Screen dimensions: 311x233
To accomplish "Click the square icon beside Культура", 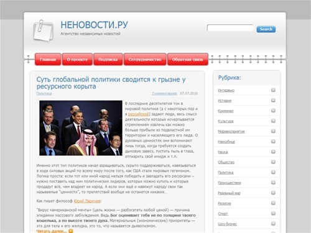I will tap(273, 121).
